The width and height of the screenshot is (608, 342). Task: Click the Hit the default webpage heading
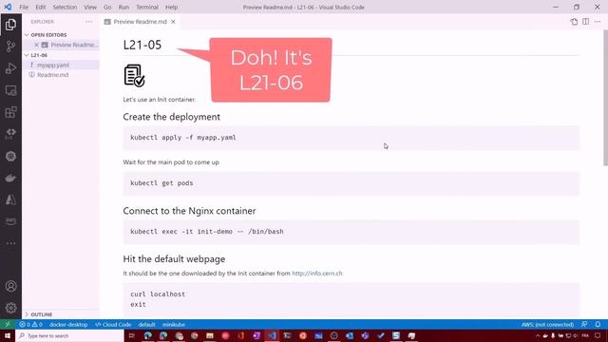pos(174,259)
